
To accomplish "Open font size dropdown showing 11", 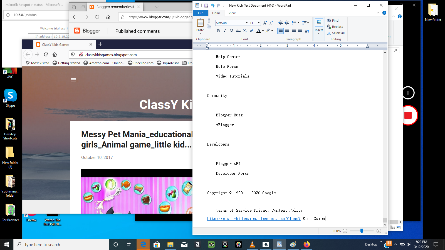I will click(x=259, y=23).
